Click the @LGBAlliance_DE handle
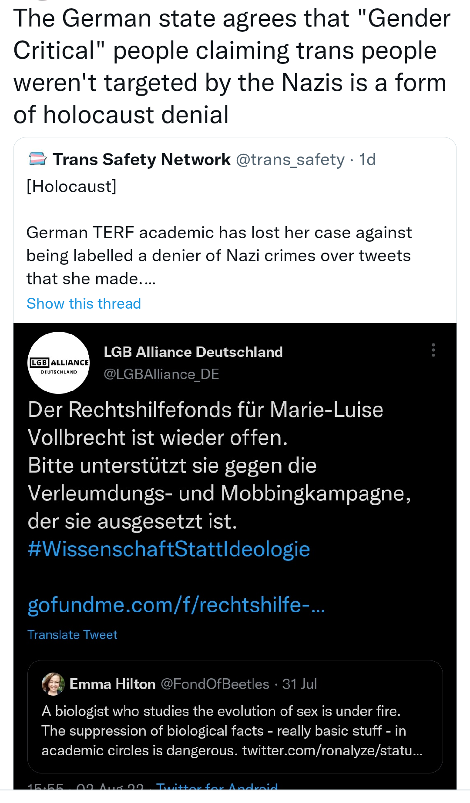 (161, 374)
